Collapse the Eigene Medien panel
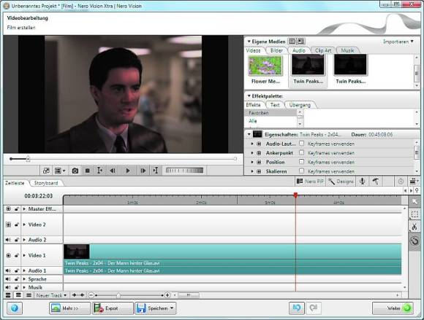This screenshot has height=320, width=424. tap(249, 42)
